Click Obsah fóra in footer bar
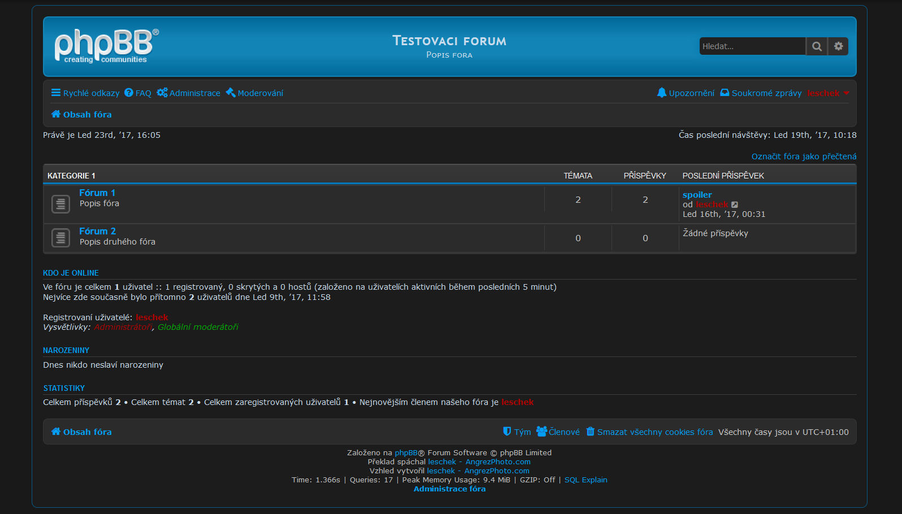 87,432
